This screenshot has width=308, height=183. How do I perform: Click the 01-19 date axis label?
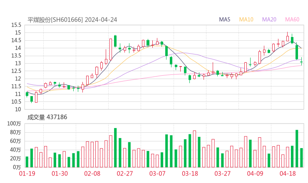point(27,173)
